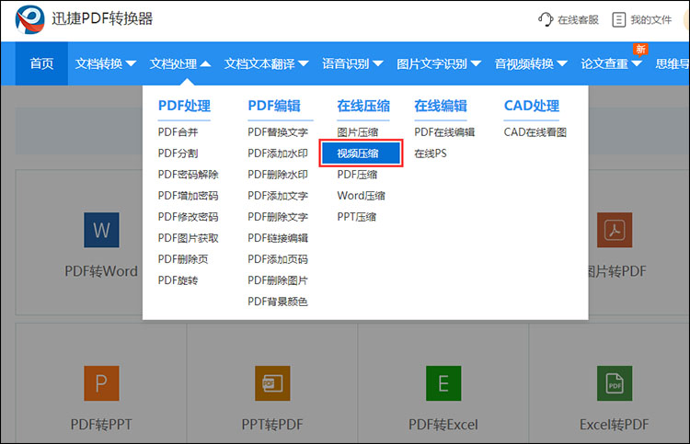
Task: Select Word压缩 menu entry
Action: (362, 196)
